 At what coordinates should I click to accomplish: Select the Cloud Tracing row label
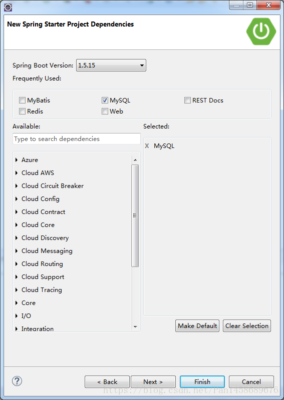[x=42, y=290]
